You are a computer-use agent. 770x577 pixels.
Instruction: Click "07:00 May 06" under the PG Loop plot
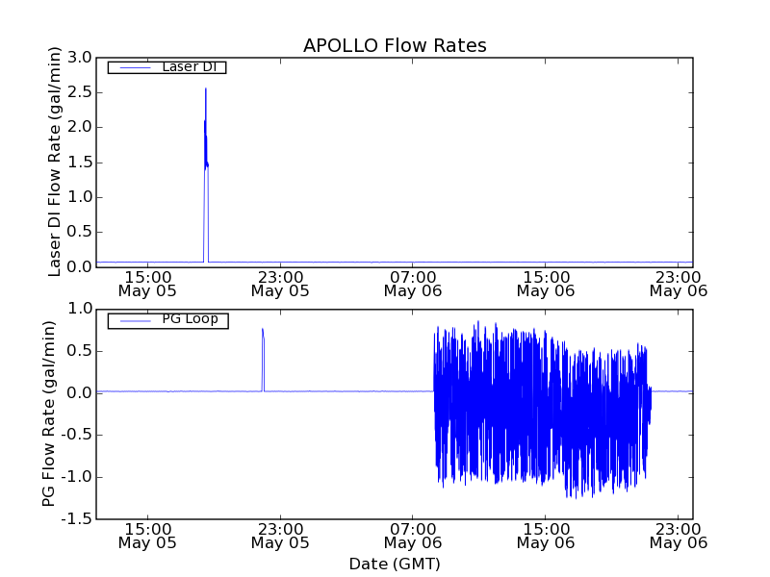413,536
